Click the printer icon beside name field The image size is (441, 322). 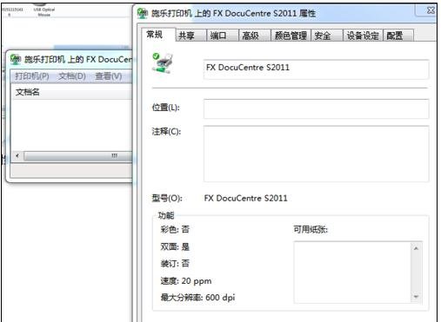click(x=163, y=63)
